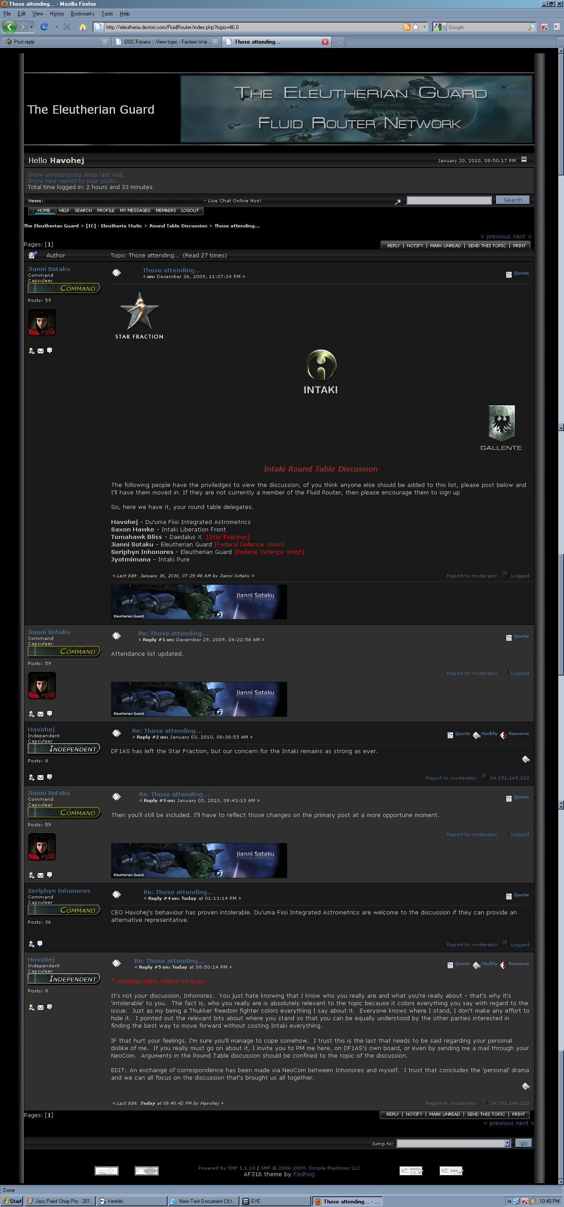
Task: Click Jianni Sotaku's avatar in the first post
Action: coord(42,323)
